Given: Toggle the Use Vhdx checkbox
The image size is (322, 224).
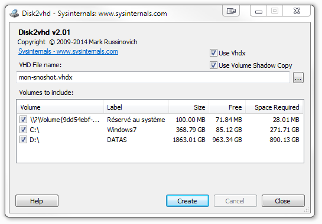Looking at the screenshot, I should [213, 53].
